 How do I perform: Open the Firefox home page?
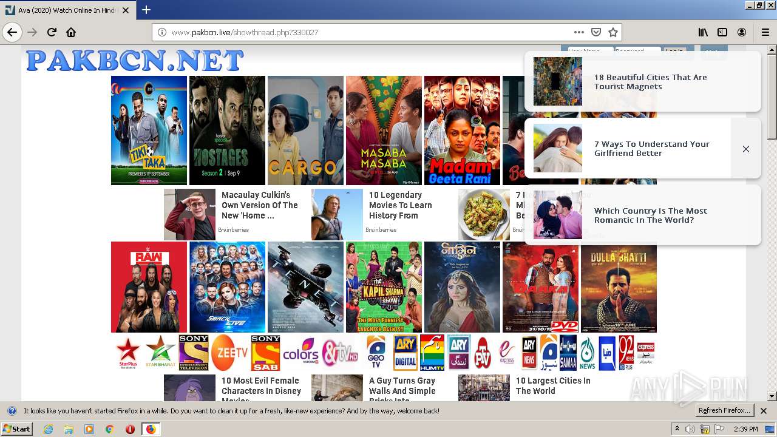click(71, 32)
